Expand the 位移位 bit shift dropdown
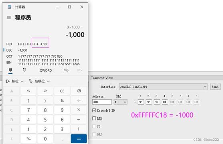The image size is (223, 144). [39, 81]
